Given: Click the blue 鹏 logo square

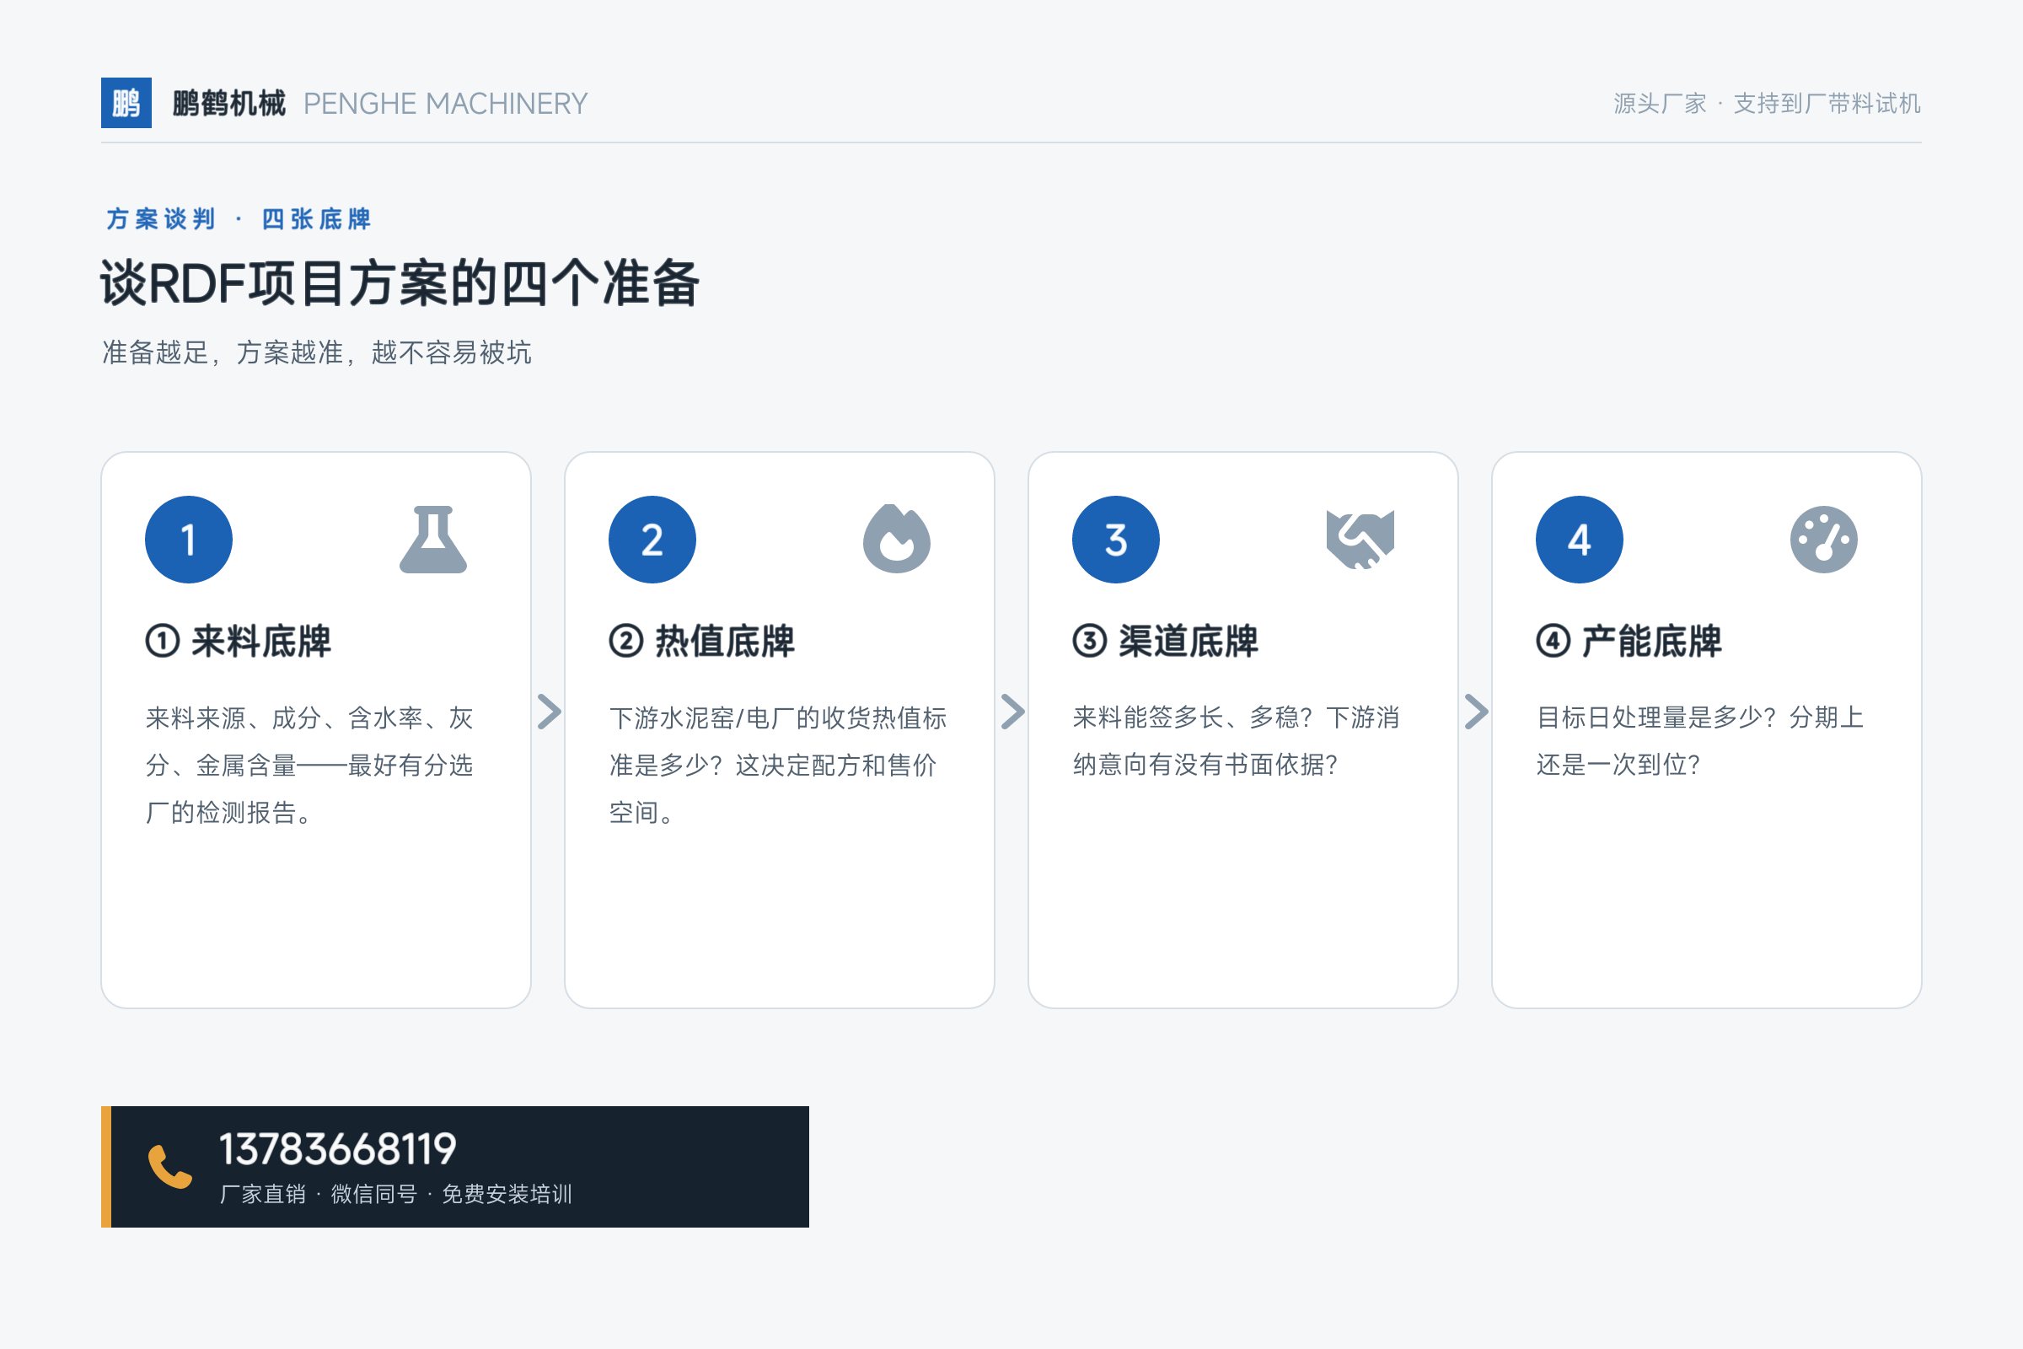Looking at the screenshot, I should click(126, 103).
